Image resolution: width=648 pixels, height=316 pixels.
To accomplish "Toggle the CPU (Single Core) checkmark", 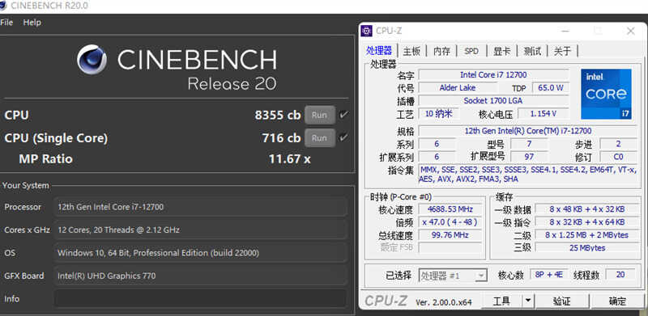I will click(343, 137).
